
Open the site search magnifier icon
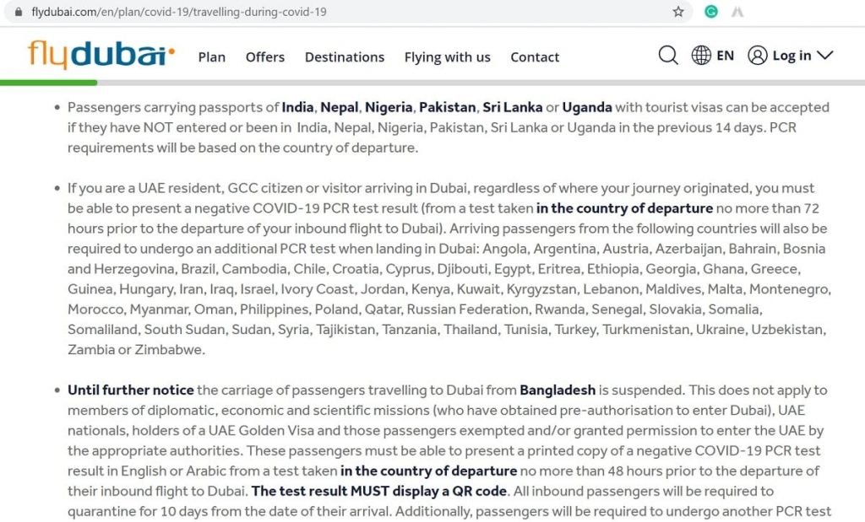668,56
